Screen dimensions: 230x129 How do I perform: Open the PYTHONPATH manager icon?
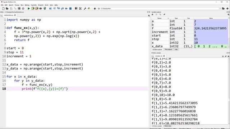click(x=89, y=9)
